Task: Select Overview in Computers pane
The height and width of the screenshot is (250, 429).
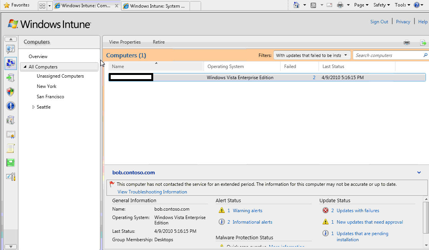Action: (x=38, y=57)
